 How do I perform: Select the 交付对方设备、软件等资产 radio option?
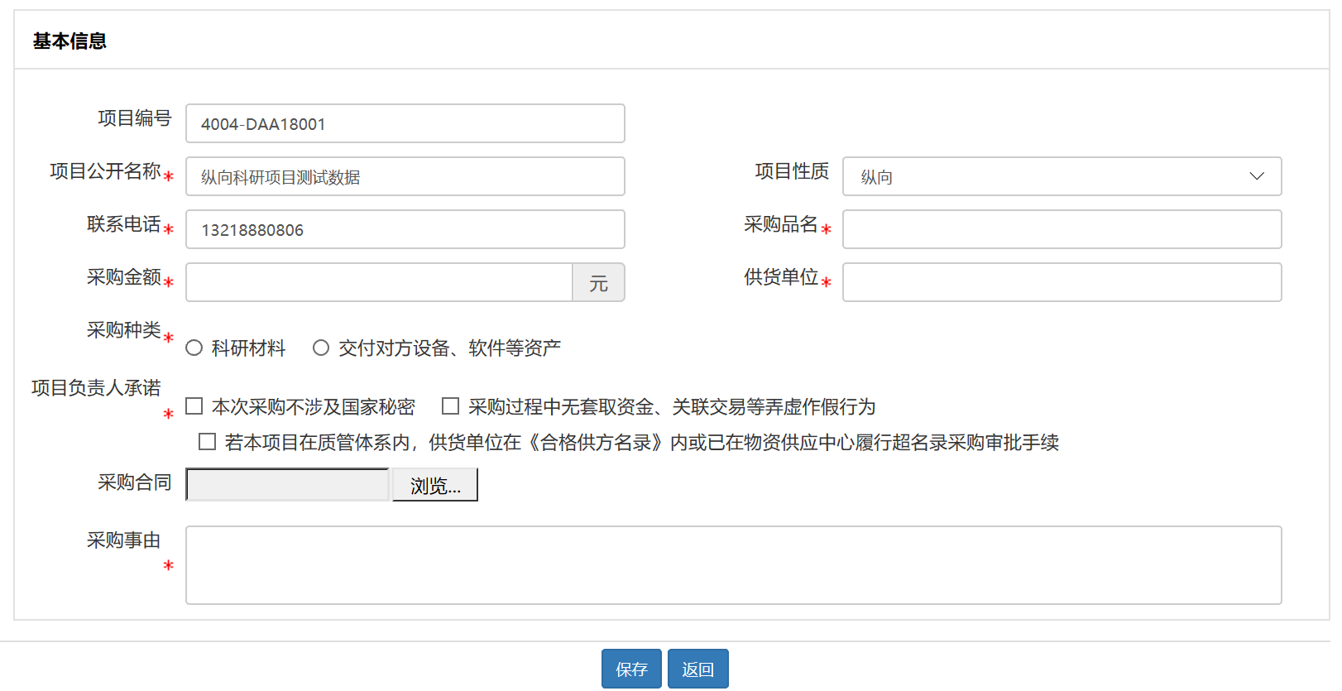pyautogui.click(x=321, y=348)
